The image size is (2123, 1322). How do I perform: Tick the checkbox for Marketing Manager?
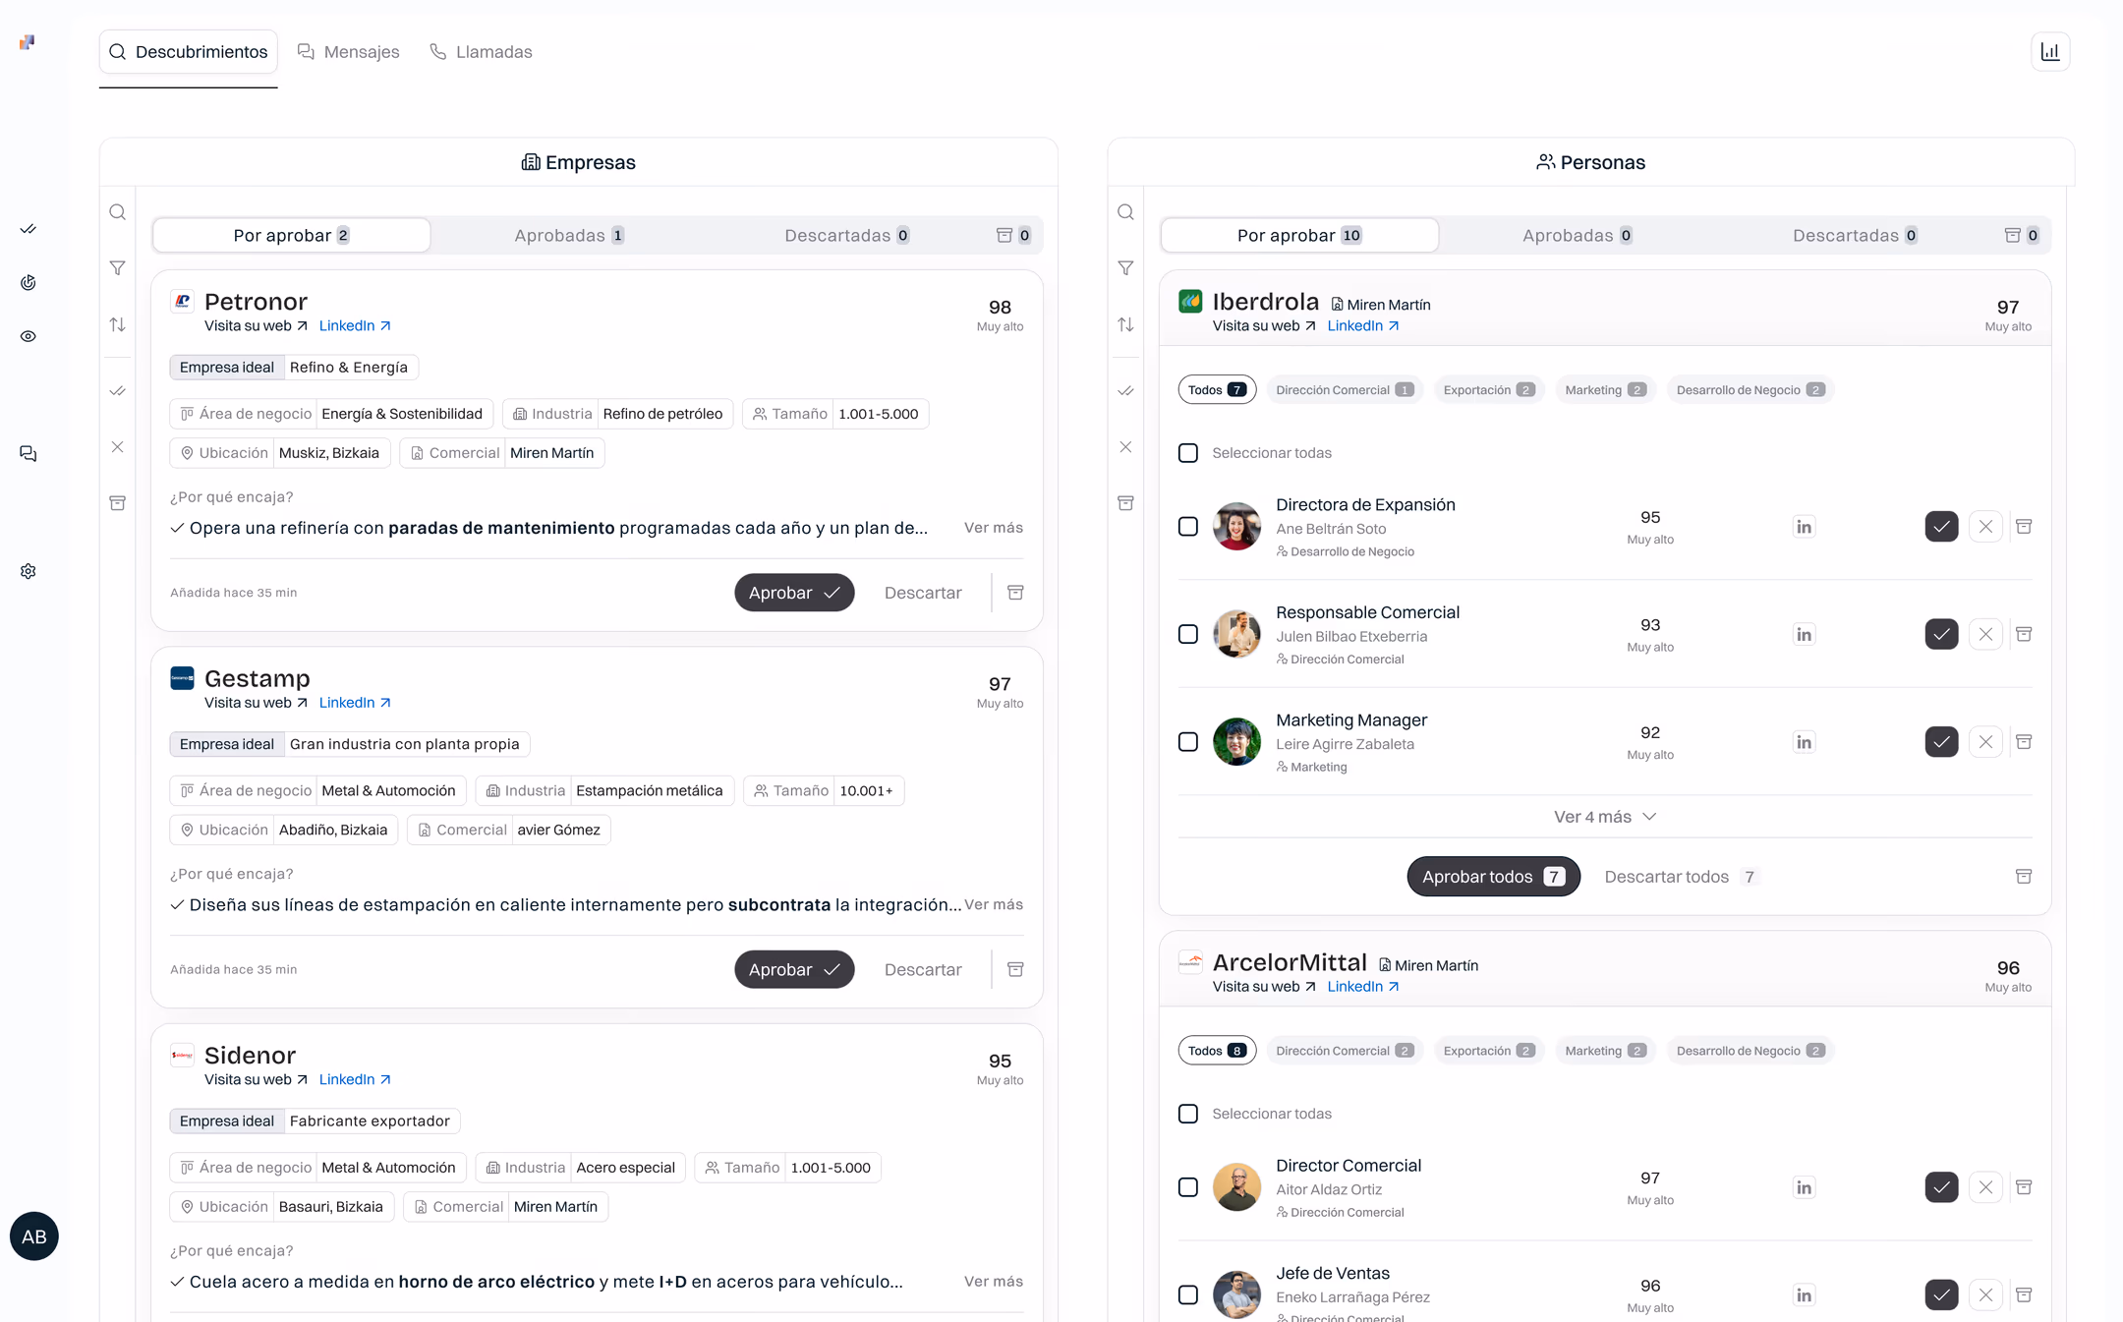click(1188, 742)
